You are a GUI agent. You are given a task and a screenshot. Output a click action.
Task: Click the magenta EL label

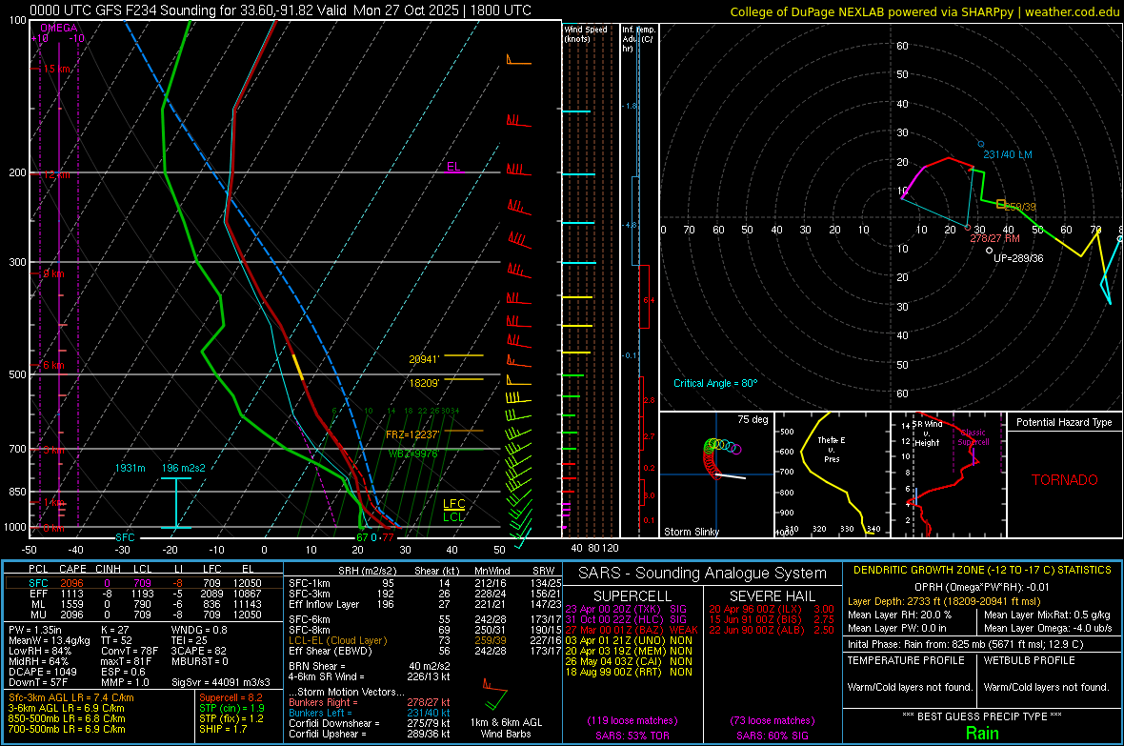(453, 167)
